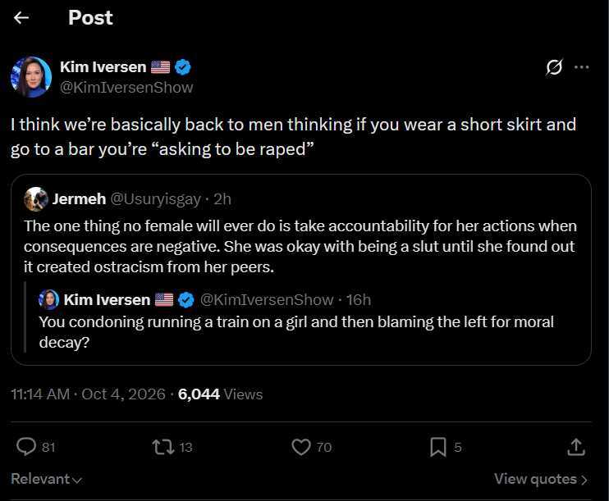Click the 6,044 Views count
609x501 pixels.
(x=220, y=394)
